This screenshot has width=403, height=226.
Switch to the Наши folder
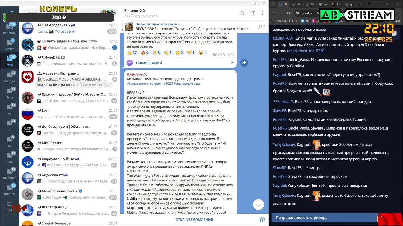tap(9, 93)
